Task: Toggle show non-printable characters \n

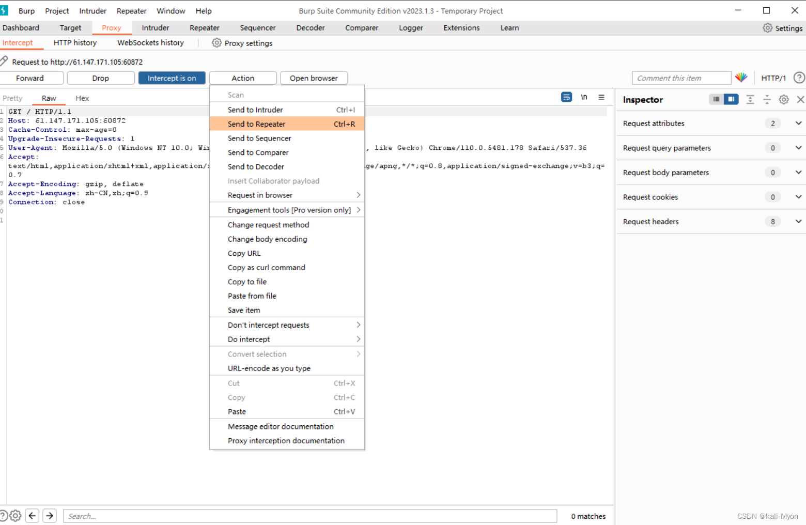Action: (x=584, y=97)
